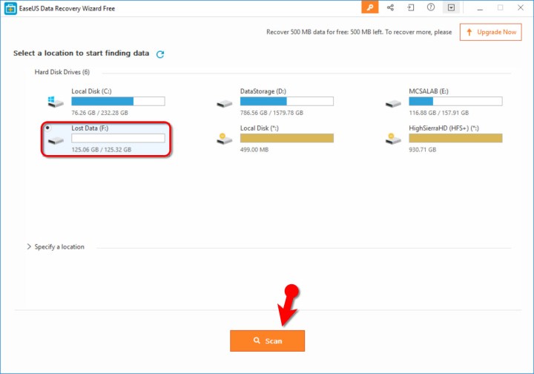The image size is (534, 374).
Task: Click the DataStorage (D:) drive icon
Action: tap(222, 102)
